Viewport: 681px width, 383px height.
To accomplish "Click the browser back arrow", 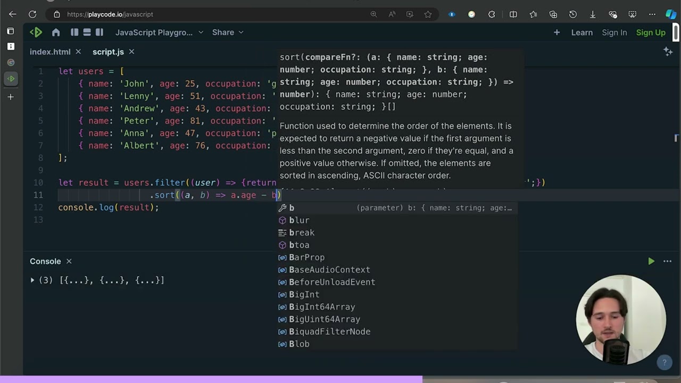I will pyautogui.click(x=13, y=14).
